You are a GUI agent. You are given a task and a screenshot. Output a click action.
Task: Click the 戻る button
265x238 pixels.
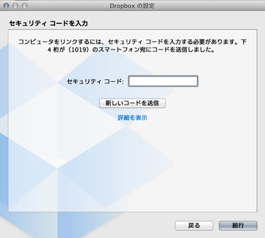194,225
